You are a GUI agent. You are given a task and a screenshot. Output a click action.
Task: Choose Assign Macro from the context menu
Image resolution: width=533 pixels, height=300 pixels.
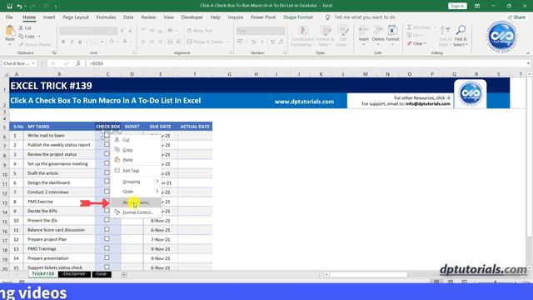pos(137,202)
